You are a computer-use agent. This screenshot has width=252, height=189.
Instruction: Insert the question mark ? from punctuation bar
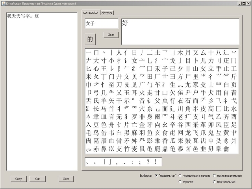click(148, 162)
